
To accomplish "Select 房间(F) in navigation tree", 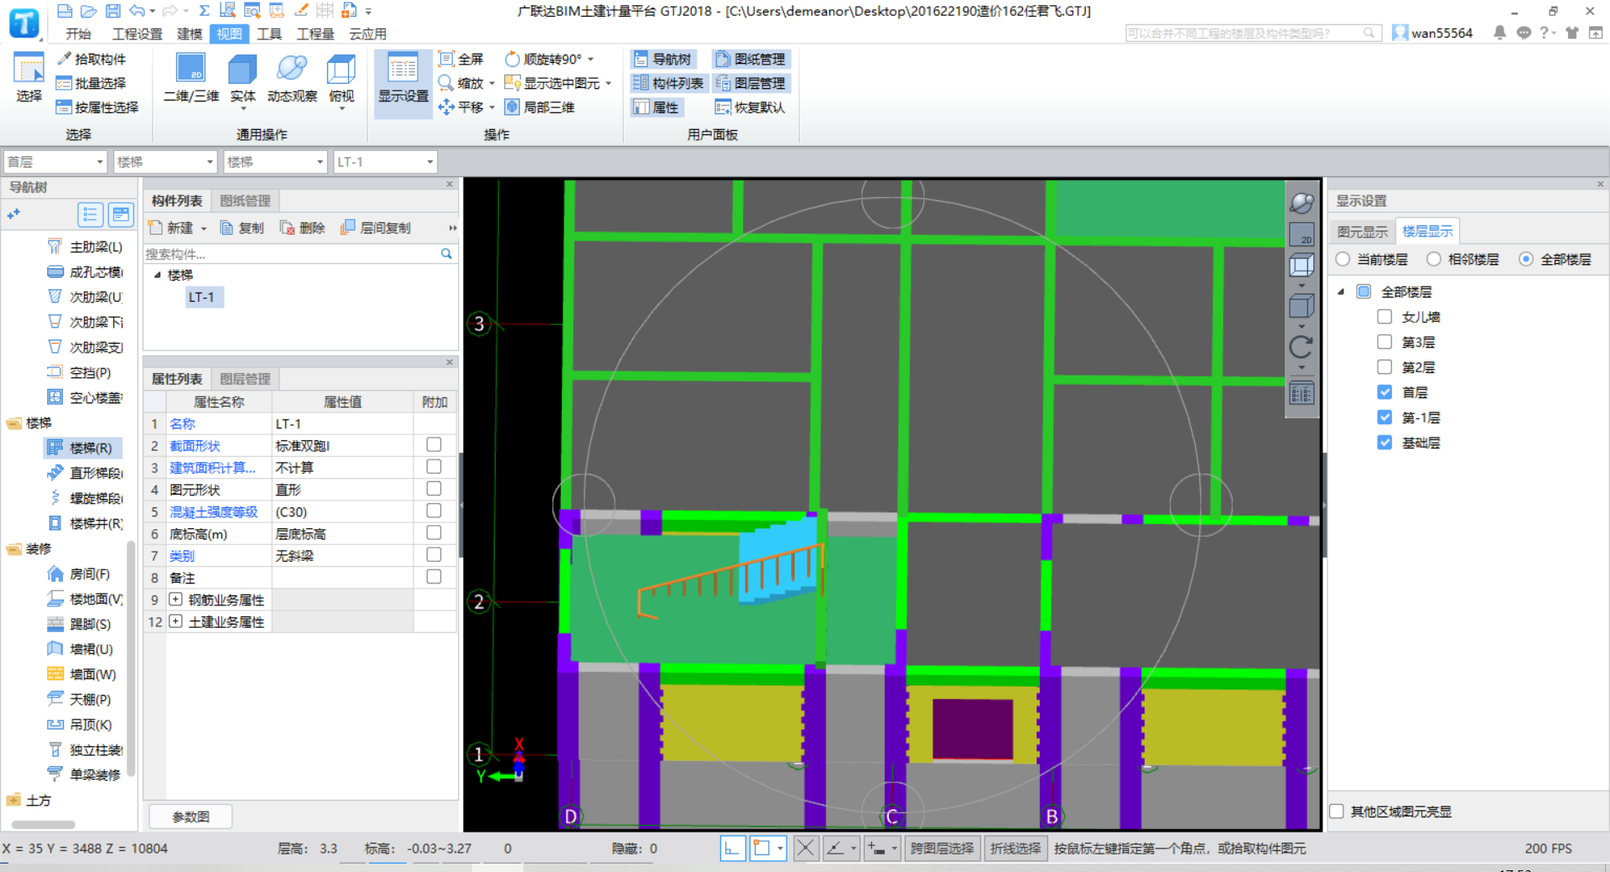I will (80, 574).
